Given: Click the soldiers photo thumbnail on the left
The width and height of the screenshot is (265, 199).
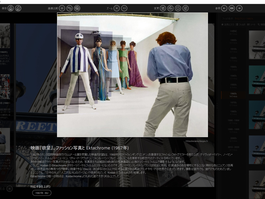Looking at the screenshot, I should [x=5, y=36].
